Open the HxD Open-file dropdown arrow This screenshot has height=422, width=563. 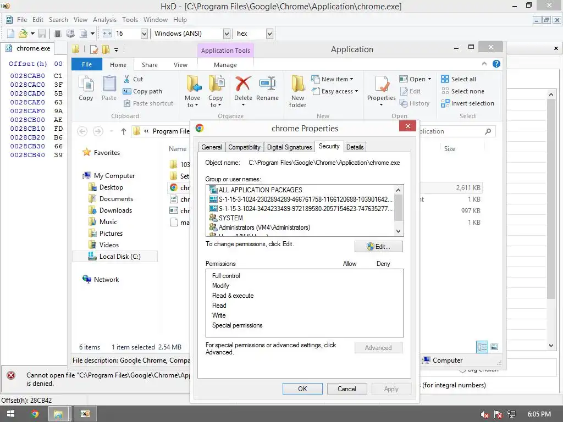[32, 34]
